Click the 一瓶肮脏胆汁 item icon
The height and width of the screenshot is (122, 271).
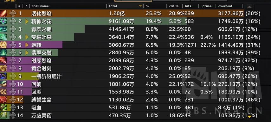pyautogui.click(x=3, y=76)
